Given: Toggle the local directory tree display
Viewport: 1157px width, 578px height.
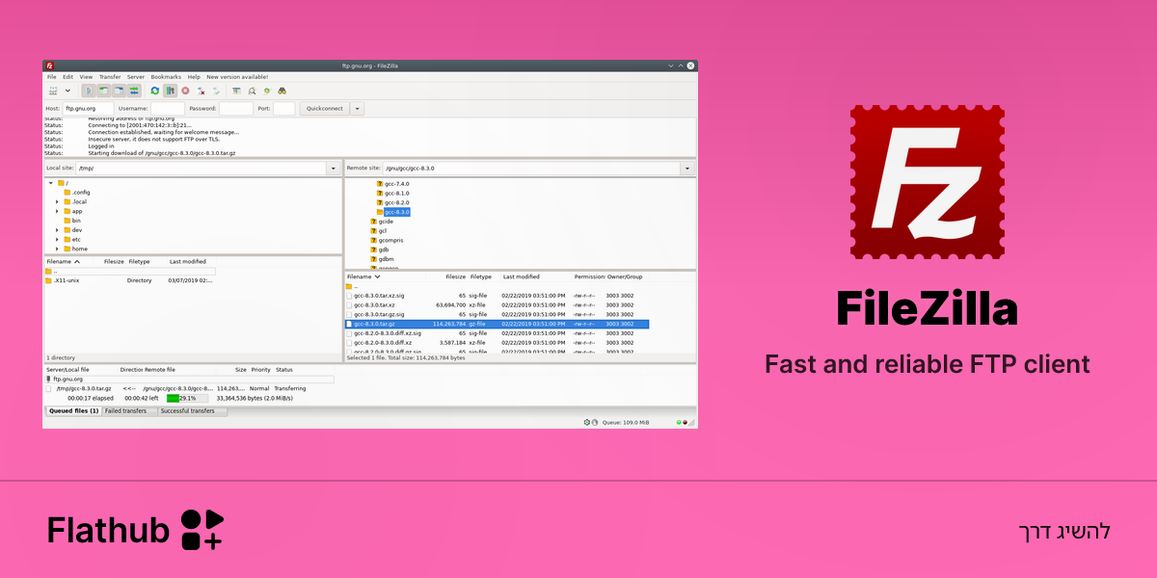Looking at the screenshot, I should point(103,91).
